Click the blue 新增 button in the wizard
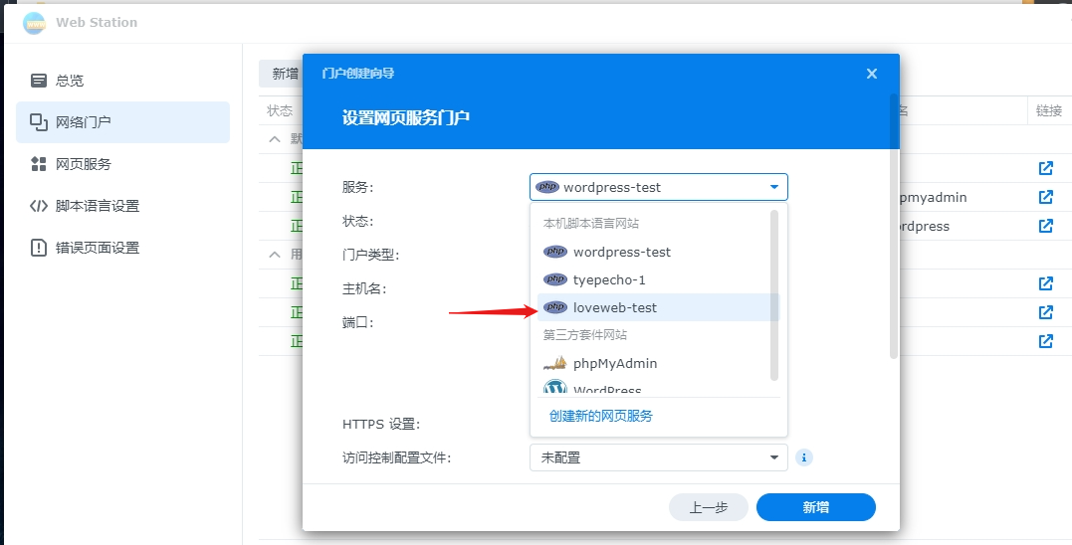 (815, 507)
